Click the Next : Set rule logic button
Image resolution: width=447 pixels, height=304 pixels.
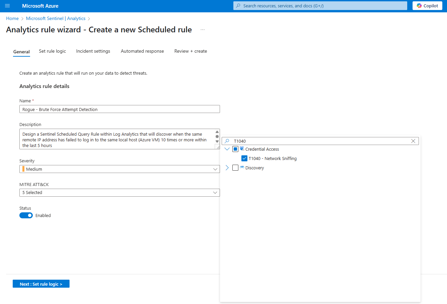(41, 284)
